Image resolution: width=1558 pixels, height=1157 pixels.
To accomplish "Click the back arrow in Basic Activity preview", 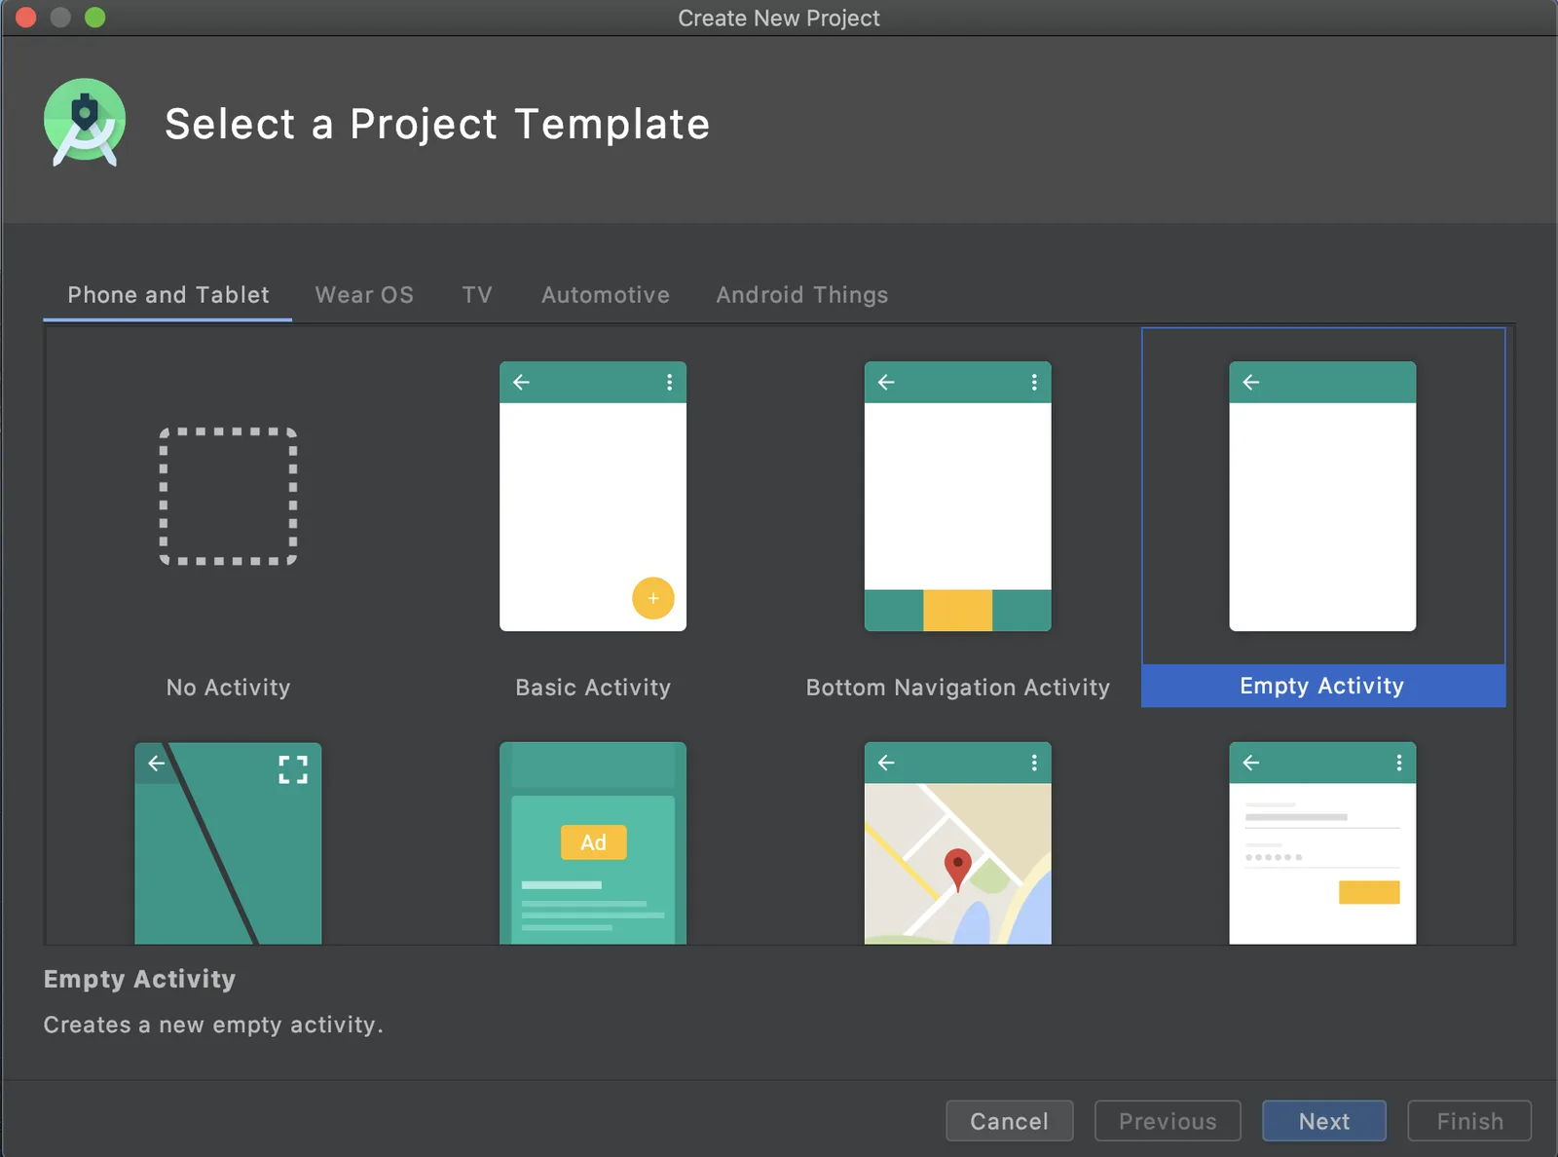I will pyautogui.click(x=522, y=382).
